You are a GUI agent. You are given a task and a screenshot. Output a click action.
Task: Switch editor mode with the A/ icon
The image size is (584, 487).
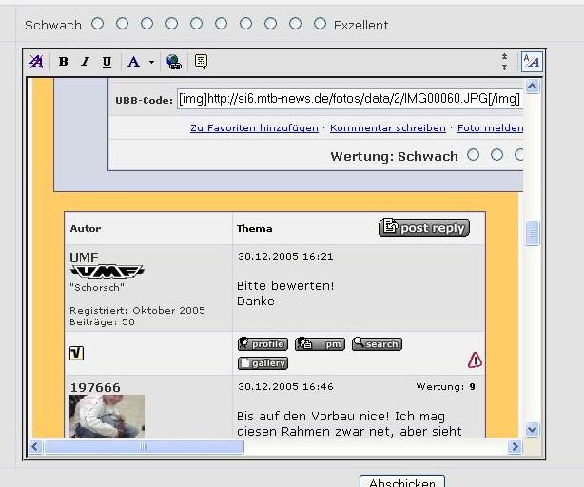531,62
